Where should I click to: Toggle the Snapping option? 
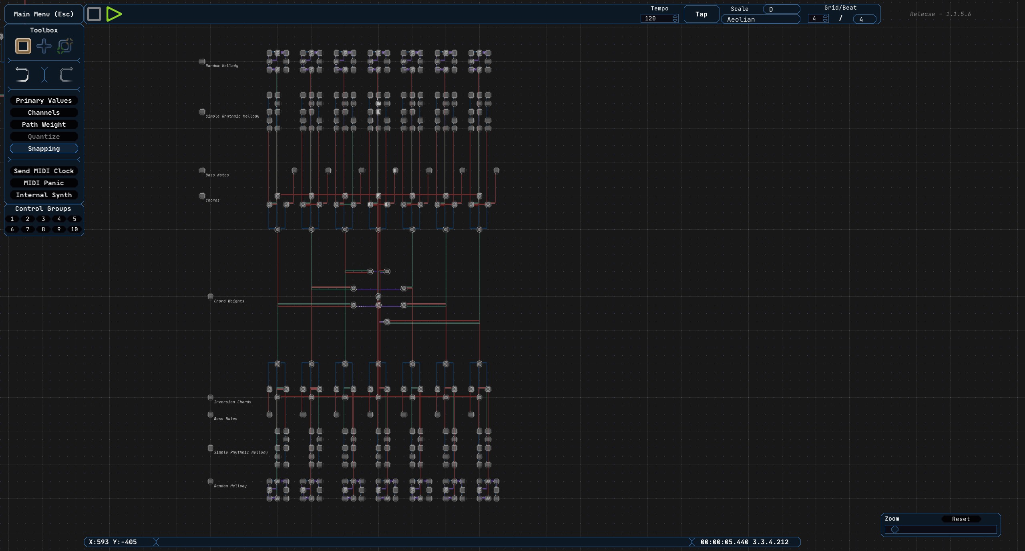(44, 149)
